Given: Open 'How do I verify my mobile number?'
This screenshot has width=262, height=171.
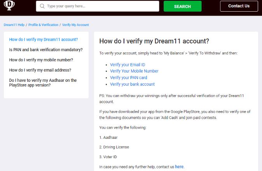Looking at the screenshot, I should pyautogui.click(x=41, y=60).
